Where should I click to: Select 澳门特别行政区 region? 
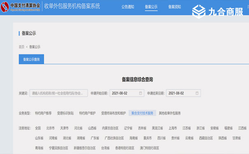(149, 148)
